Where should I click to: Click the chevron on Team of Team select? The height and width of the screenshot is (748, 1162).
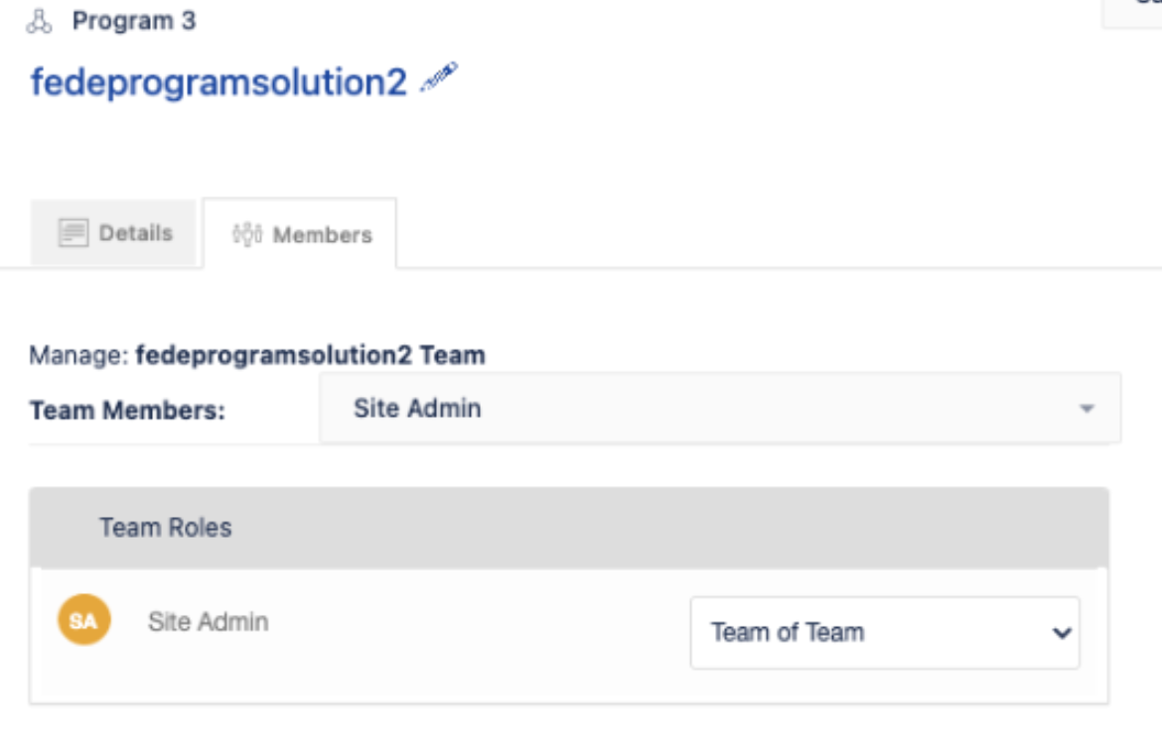pyautogui.click(x=1062, y=633)
